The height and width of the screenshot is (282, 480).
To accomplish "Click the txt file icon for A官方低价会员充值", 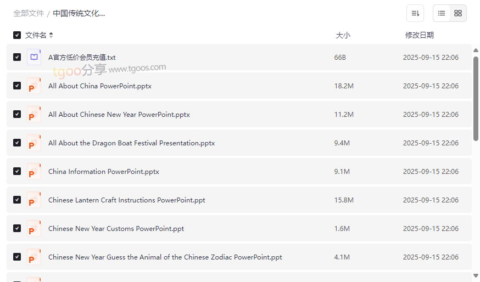I will coord(34,57).
